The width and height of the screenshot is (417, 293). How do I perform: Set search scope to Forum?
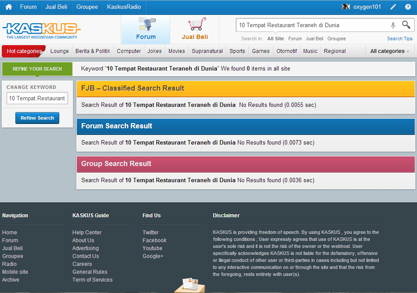[x=295, y=39]
